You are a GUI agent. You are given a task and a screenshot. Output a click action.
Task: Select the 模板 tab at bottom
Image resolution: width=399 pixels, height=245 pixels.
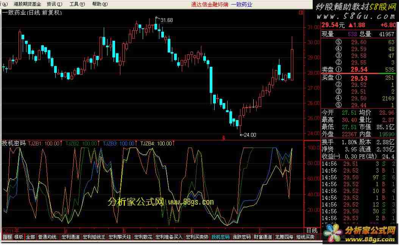click(19, 237)
